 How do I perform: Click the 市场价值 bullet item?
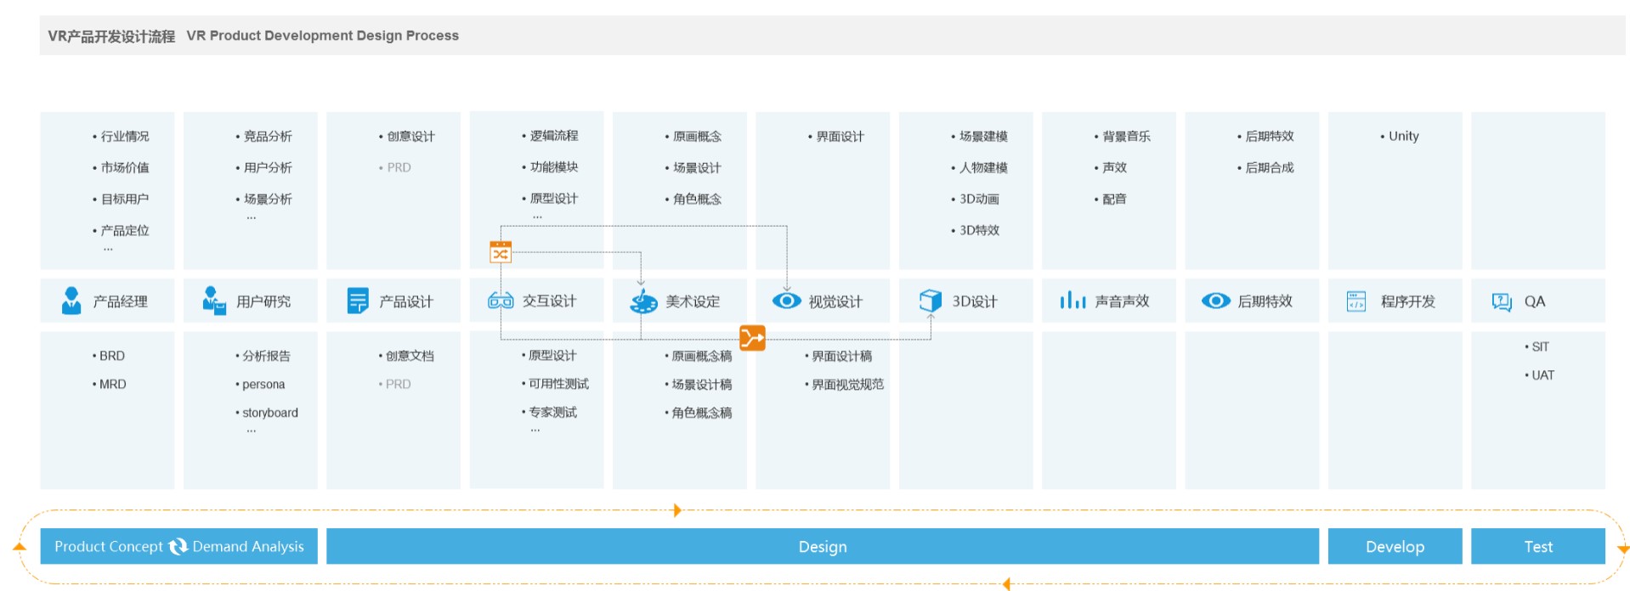121,167
